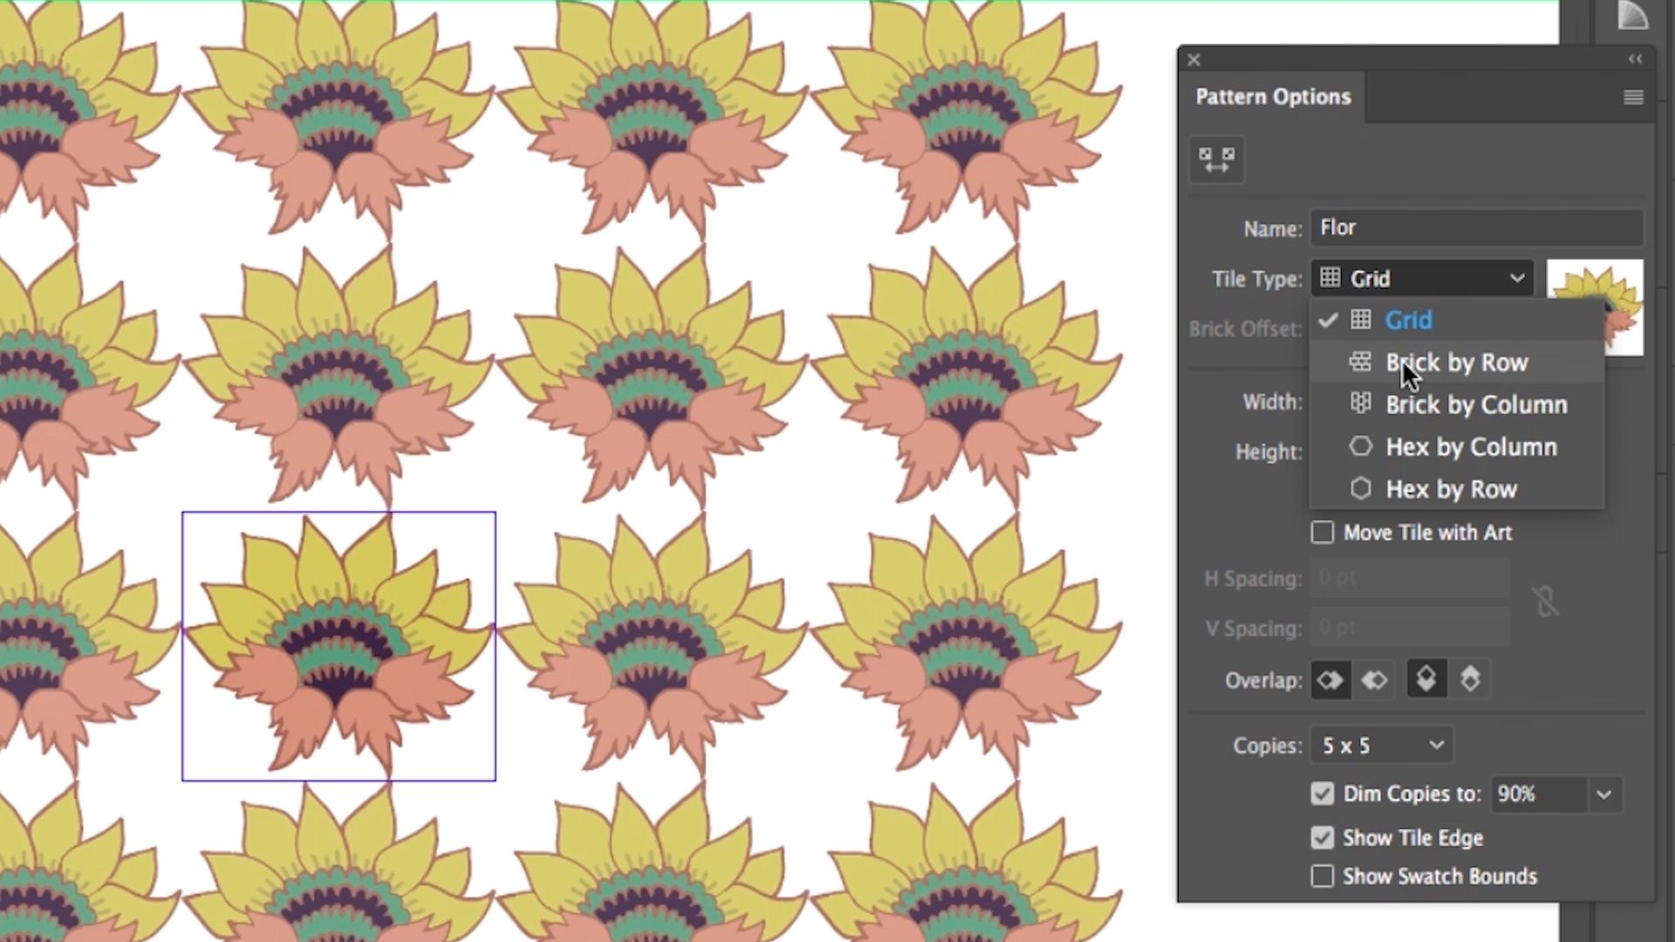The image size is (1675, 942).
Task: Choose Hex by Row tile type
Action: (x=1456, y=489)
